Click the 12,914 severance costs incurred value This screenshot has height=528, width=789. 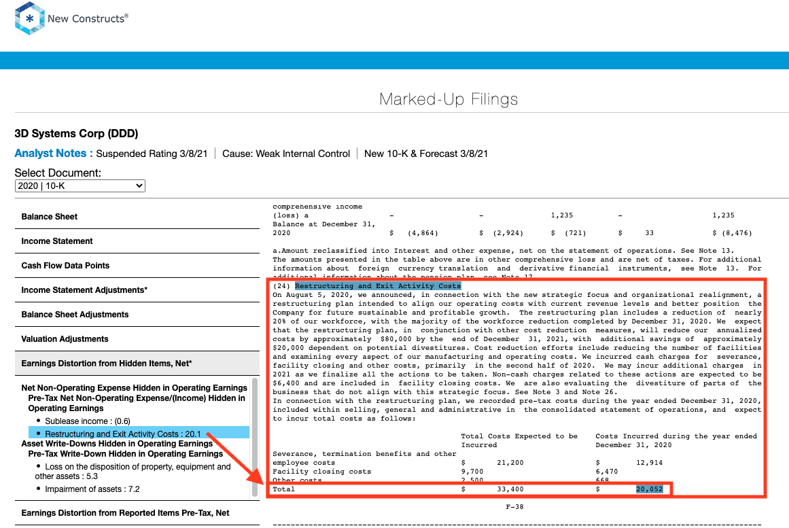coord(649,463)
